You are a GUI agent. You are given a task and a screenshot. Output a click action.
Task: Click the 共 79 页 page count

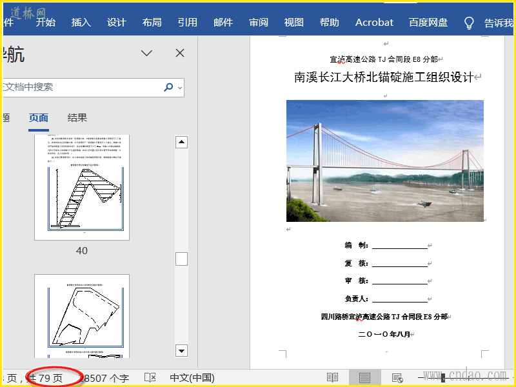45,378
